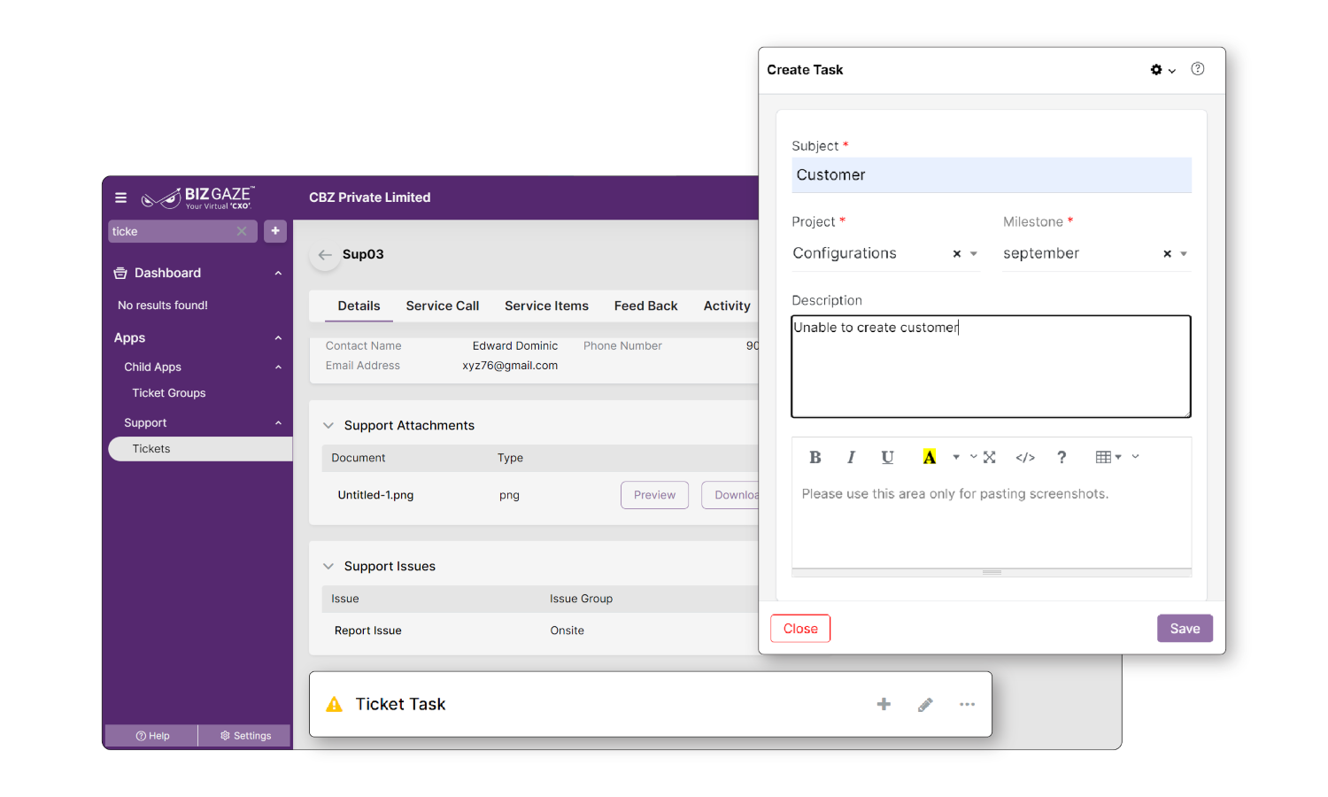Open the Feed Back tab
This screenshot has height=797, width=1328.
645,306
